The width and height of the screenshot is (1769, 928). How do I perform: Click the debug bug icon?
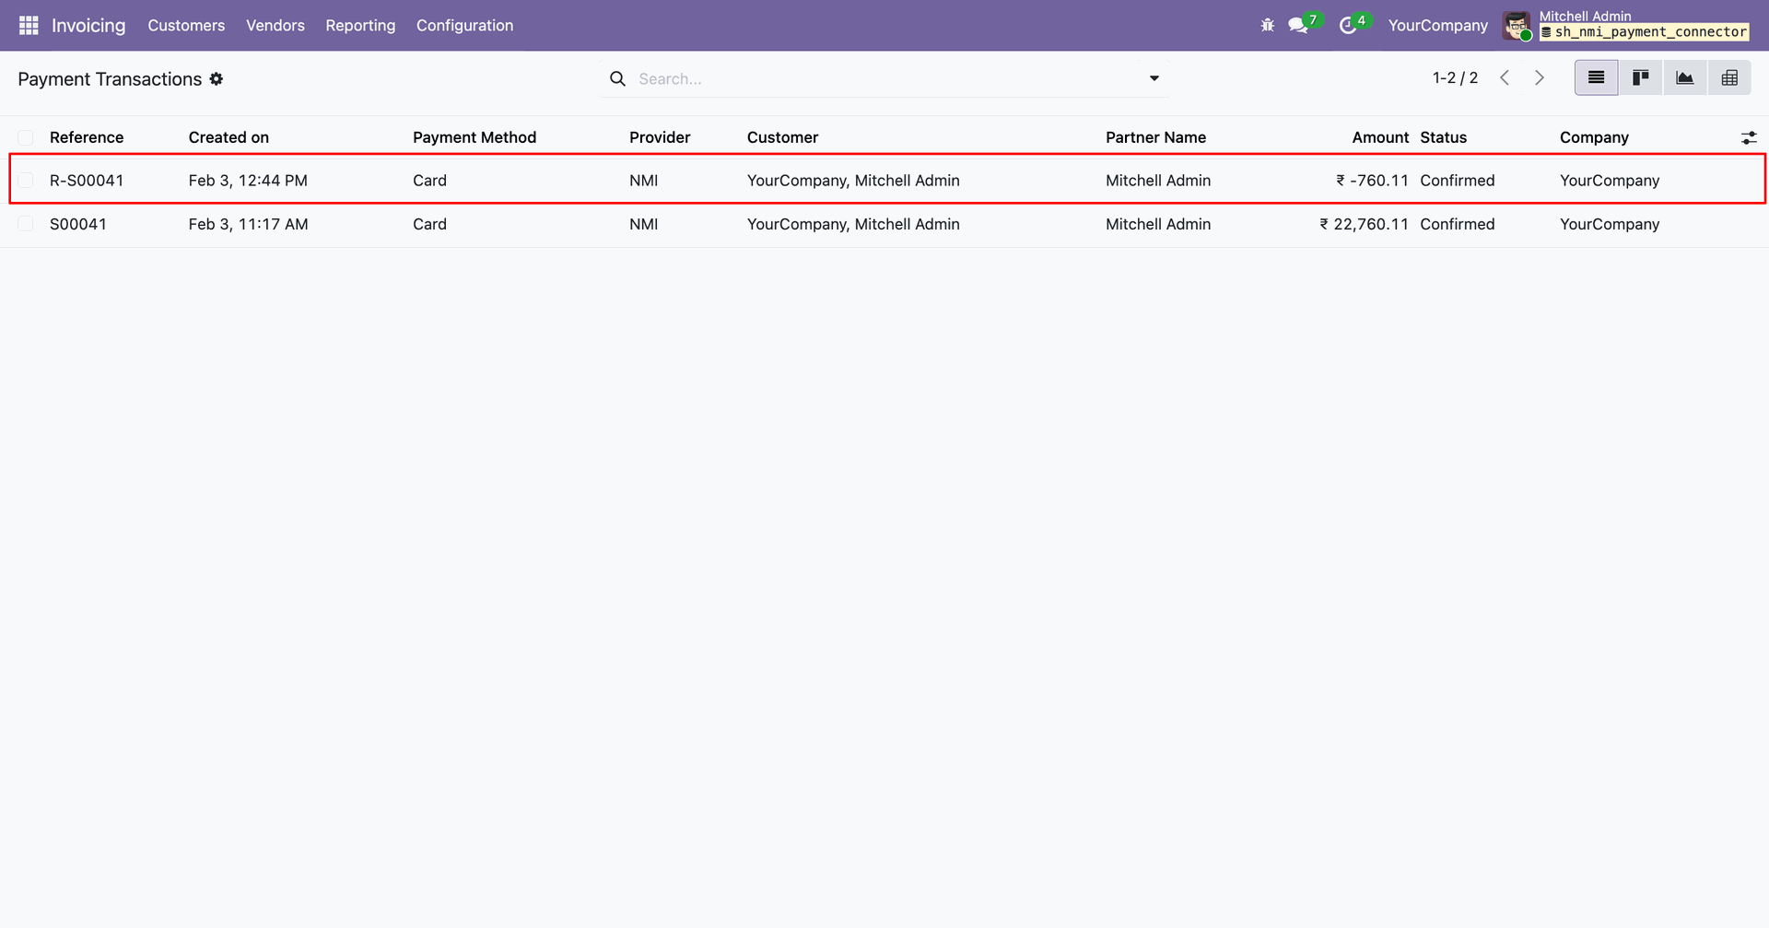click(x=1268, y=25)
